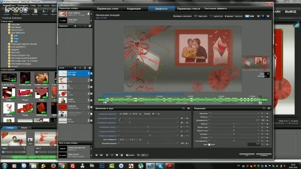Toggle visibility checkbox of layer 6
Viewport: 301px width, 169px height.
coord(91,107)
